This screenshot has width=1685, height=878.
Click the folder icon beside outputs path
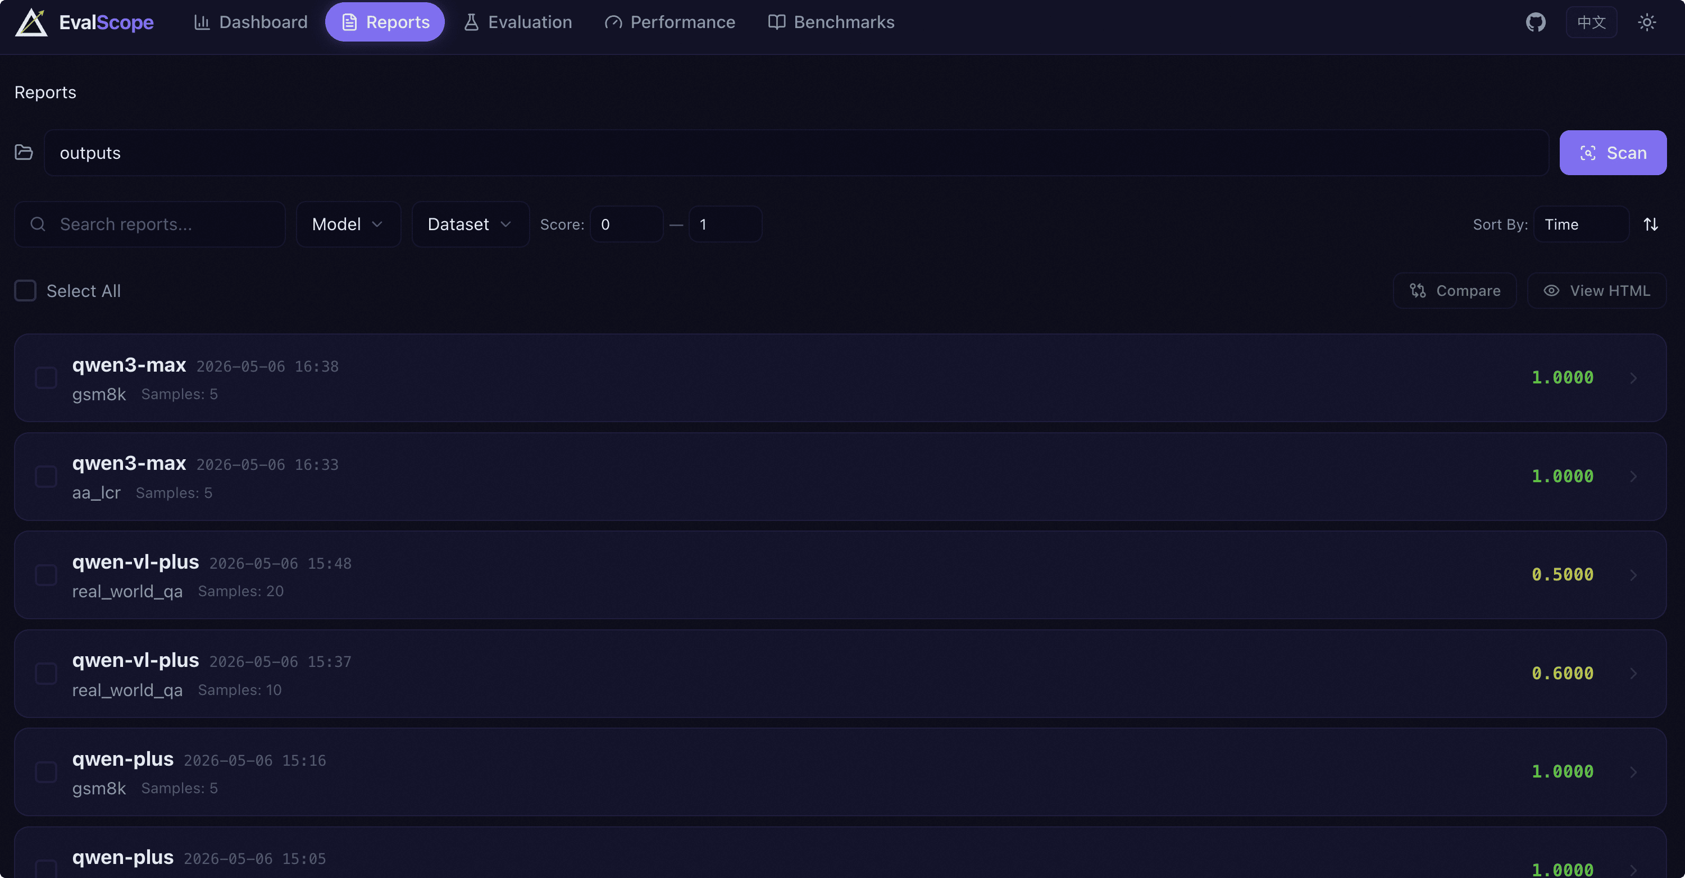[24, 152]
